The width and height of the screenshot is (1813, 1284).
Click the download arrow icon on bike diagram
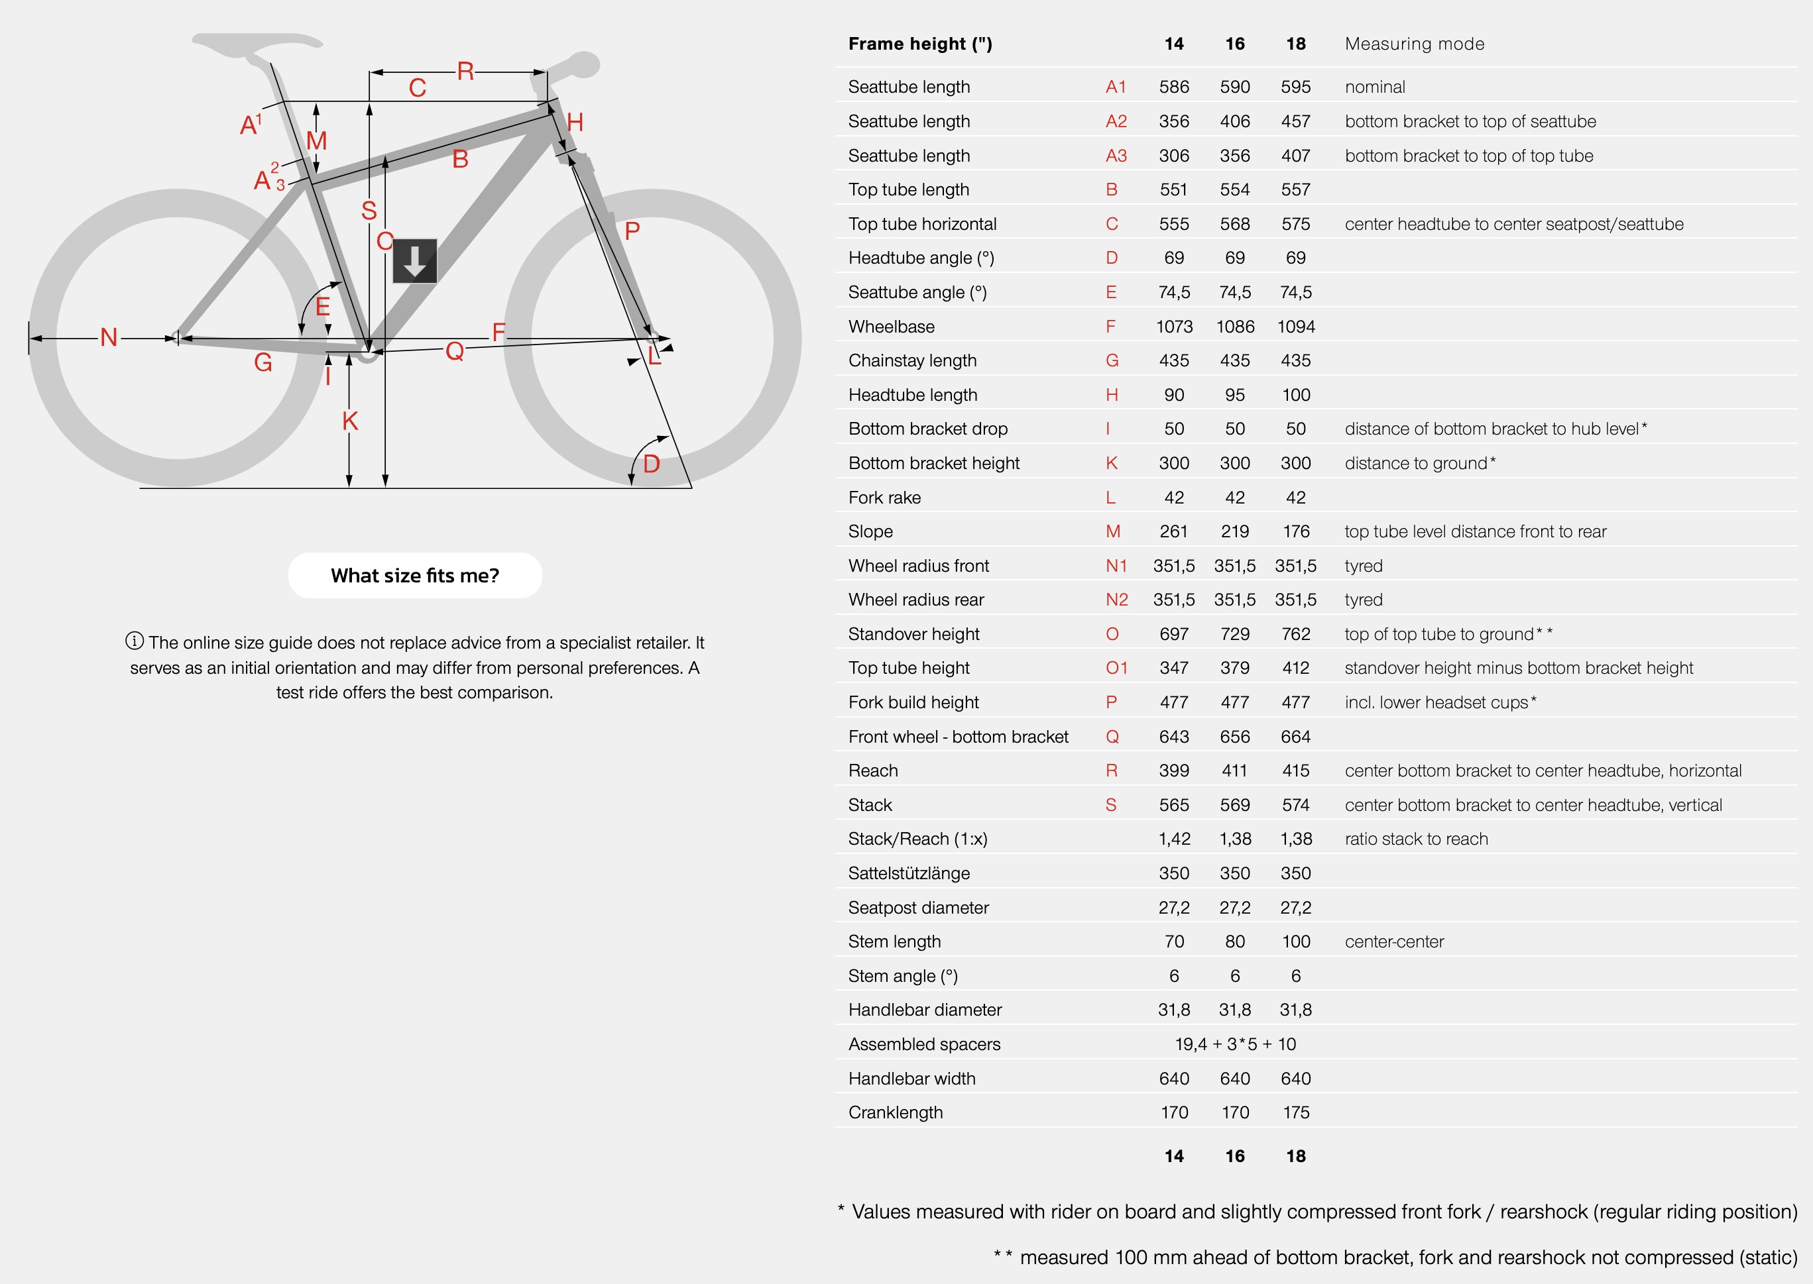[414, 261]
